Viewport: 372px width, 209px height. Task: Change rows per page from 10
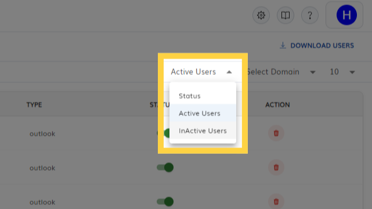342,72
